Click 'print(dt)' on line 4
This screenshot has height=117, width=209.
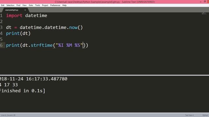18,33
